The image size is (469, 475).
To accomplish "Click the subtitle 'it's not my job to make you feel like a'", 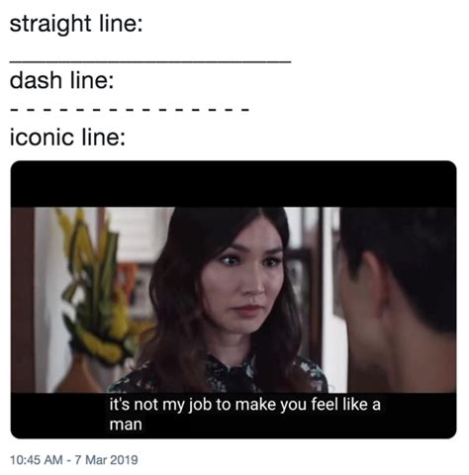I will (244, 405).
